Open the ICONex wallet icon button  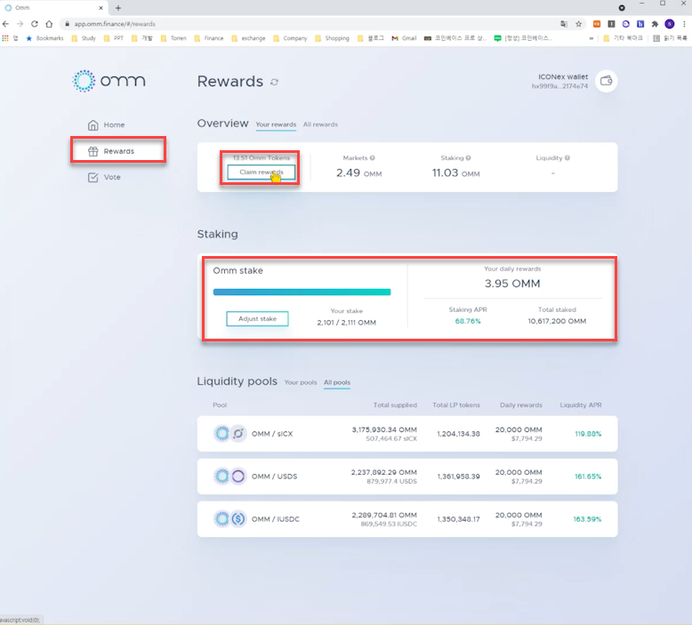click(x=606, y=81)
